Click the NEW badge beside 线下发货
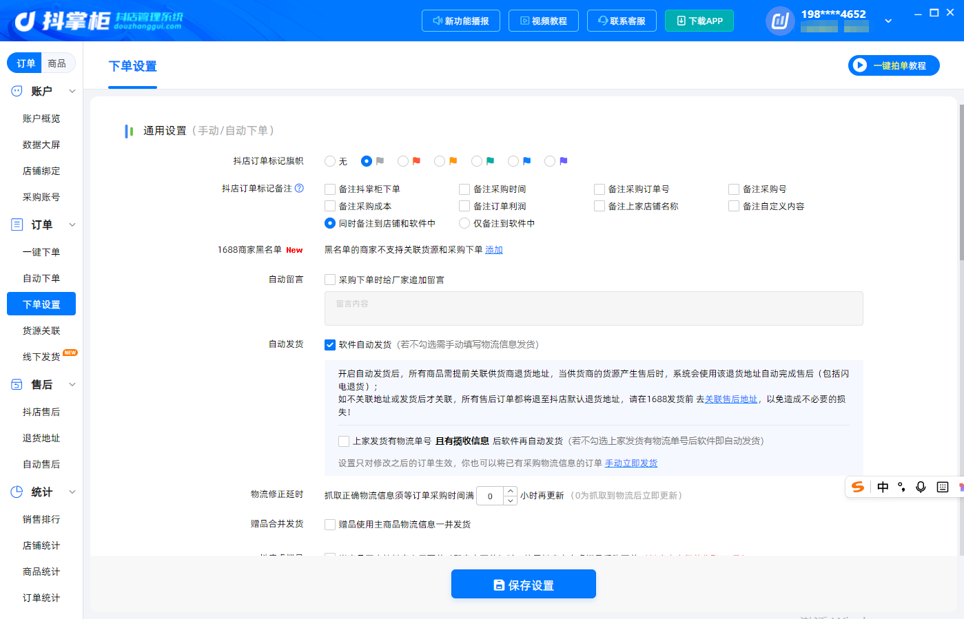964x619 pixels. 70,353
